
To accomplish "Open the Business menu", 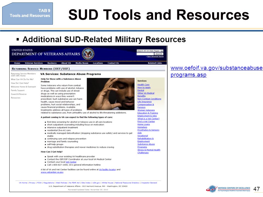I will pos(52,63).
